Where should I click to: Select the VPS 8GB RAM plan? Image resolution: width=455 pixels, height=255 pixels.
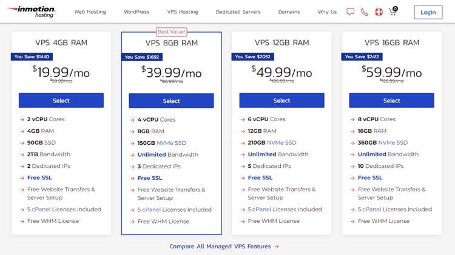[171, 101]
